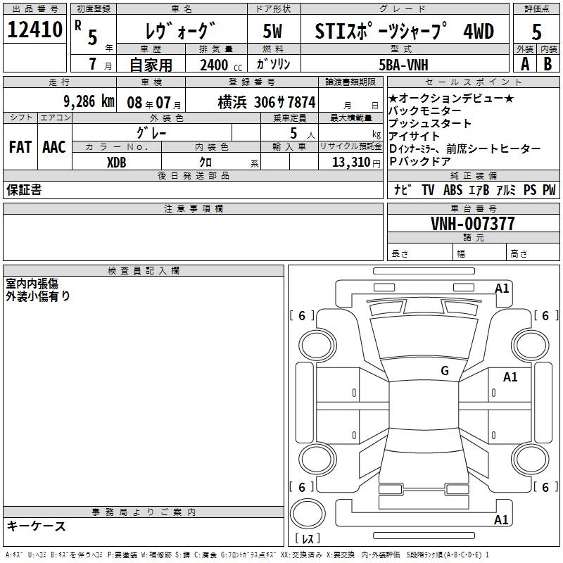Click equipment item PW

tap(549, 190)
